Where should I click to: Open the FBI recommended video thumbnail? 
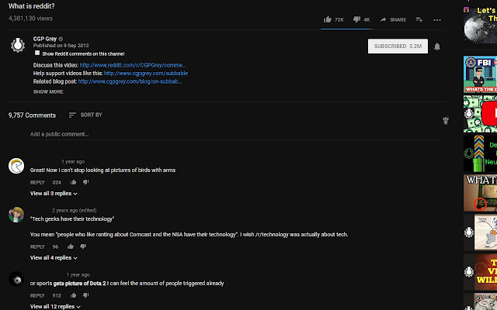click(480, 74)
